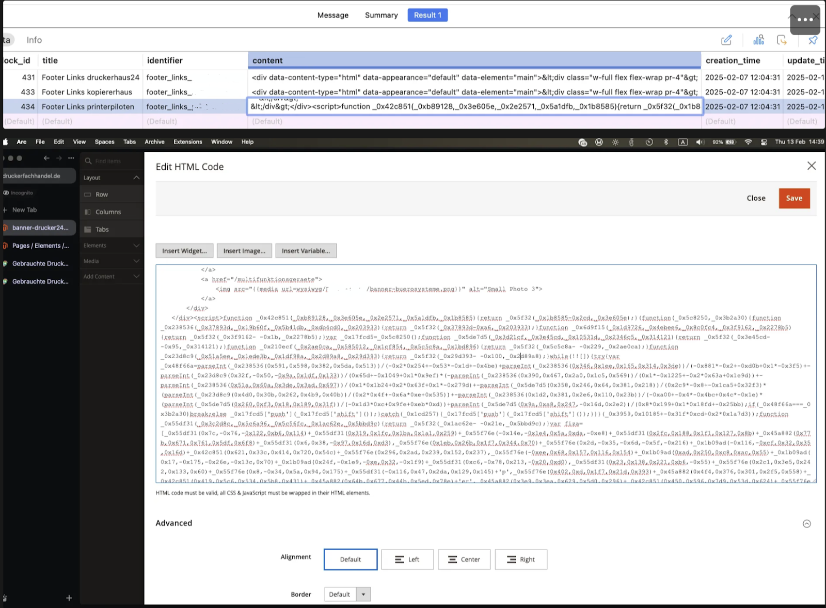Click the export arrow icon beside the chart

click(782, 40)
